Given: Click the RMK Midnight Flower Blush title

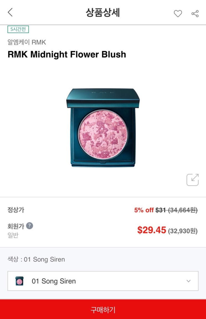Looking at the screenshot, I should pyautogui.click(x=67, y=54).
